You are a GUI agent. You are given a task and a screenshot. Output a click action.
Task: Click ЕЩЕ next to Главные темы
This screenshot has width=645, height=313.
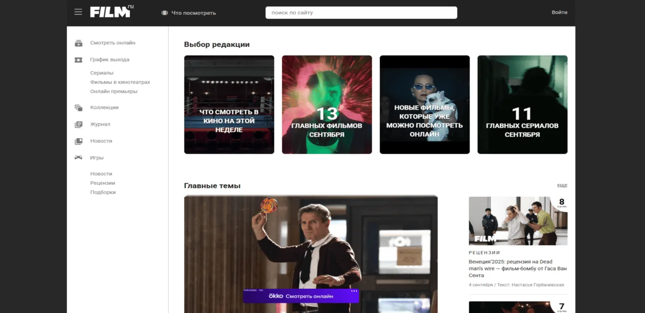point(562,186)
